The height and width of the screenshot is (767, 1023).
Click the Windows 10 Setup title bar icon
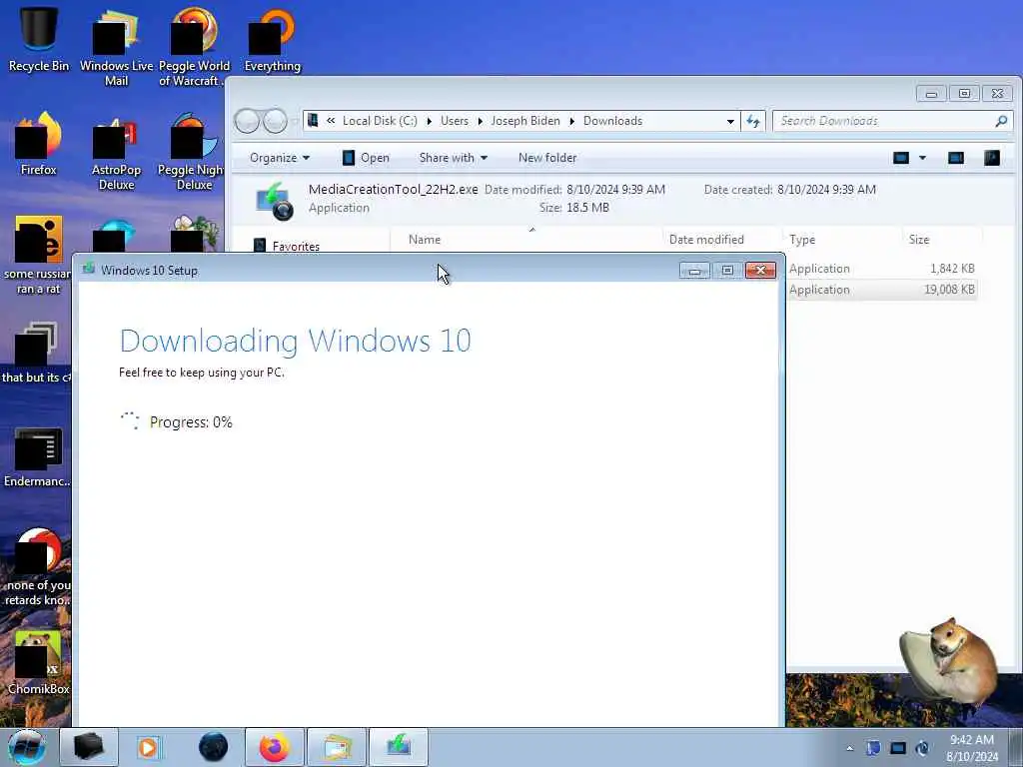point(89,269)
